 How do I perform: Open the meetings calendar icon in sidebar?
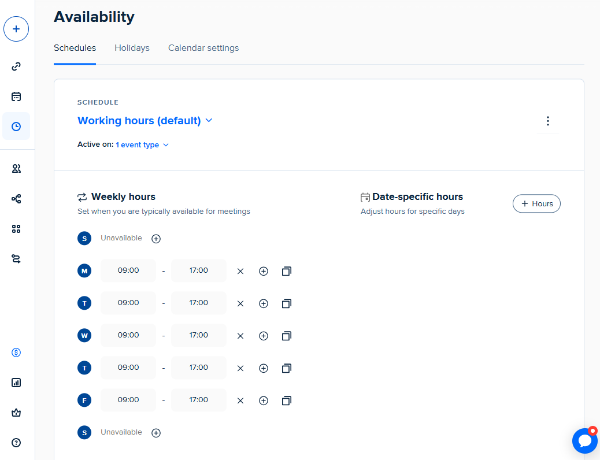pos(16,97)
